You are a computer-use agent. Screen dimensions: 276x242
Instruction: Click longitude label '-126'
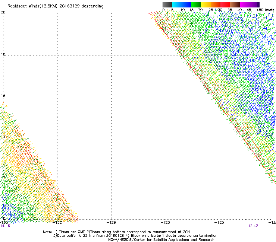coord(165,223)
